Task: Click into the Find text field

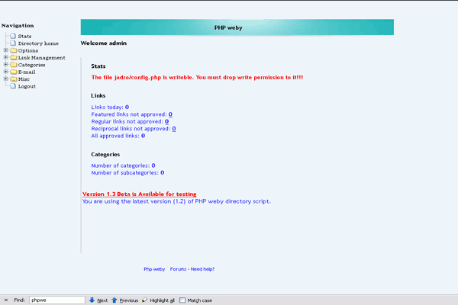Action: (56, 300)
